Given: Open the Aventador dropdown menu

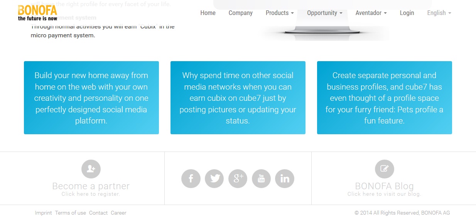Looking at the screenshot, I should pyautogui.click(x=371, y=13).
